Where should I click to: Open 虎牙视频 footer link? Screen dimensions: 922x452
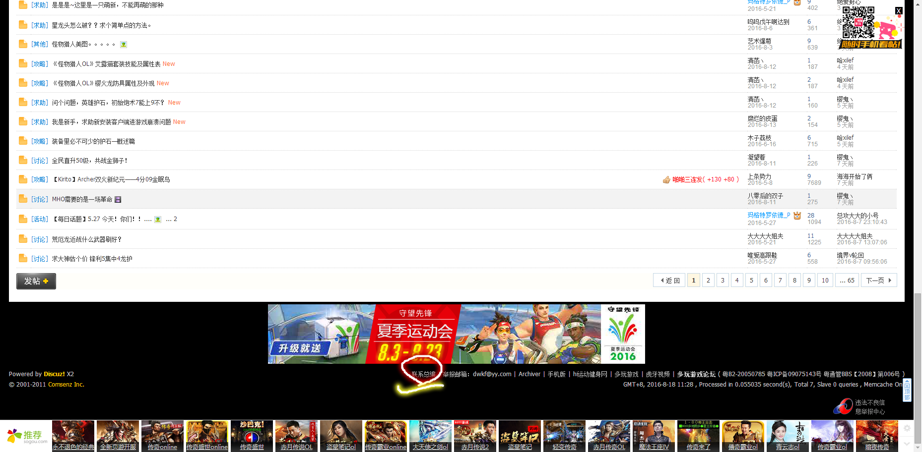click(x=658, y=374)
